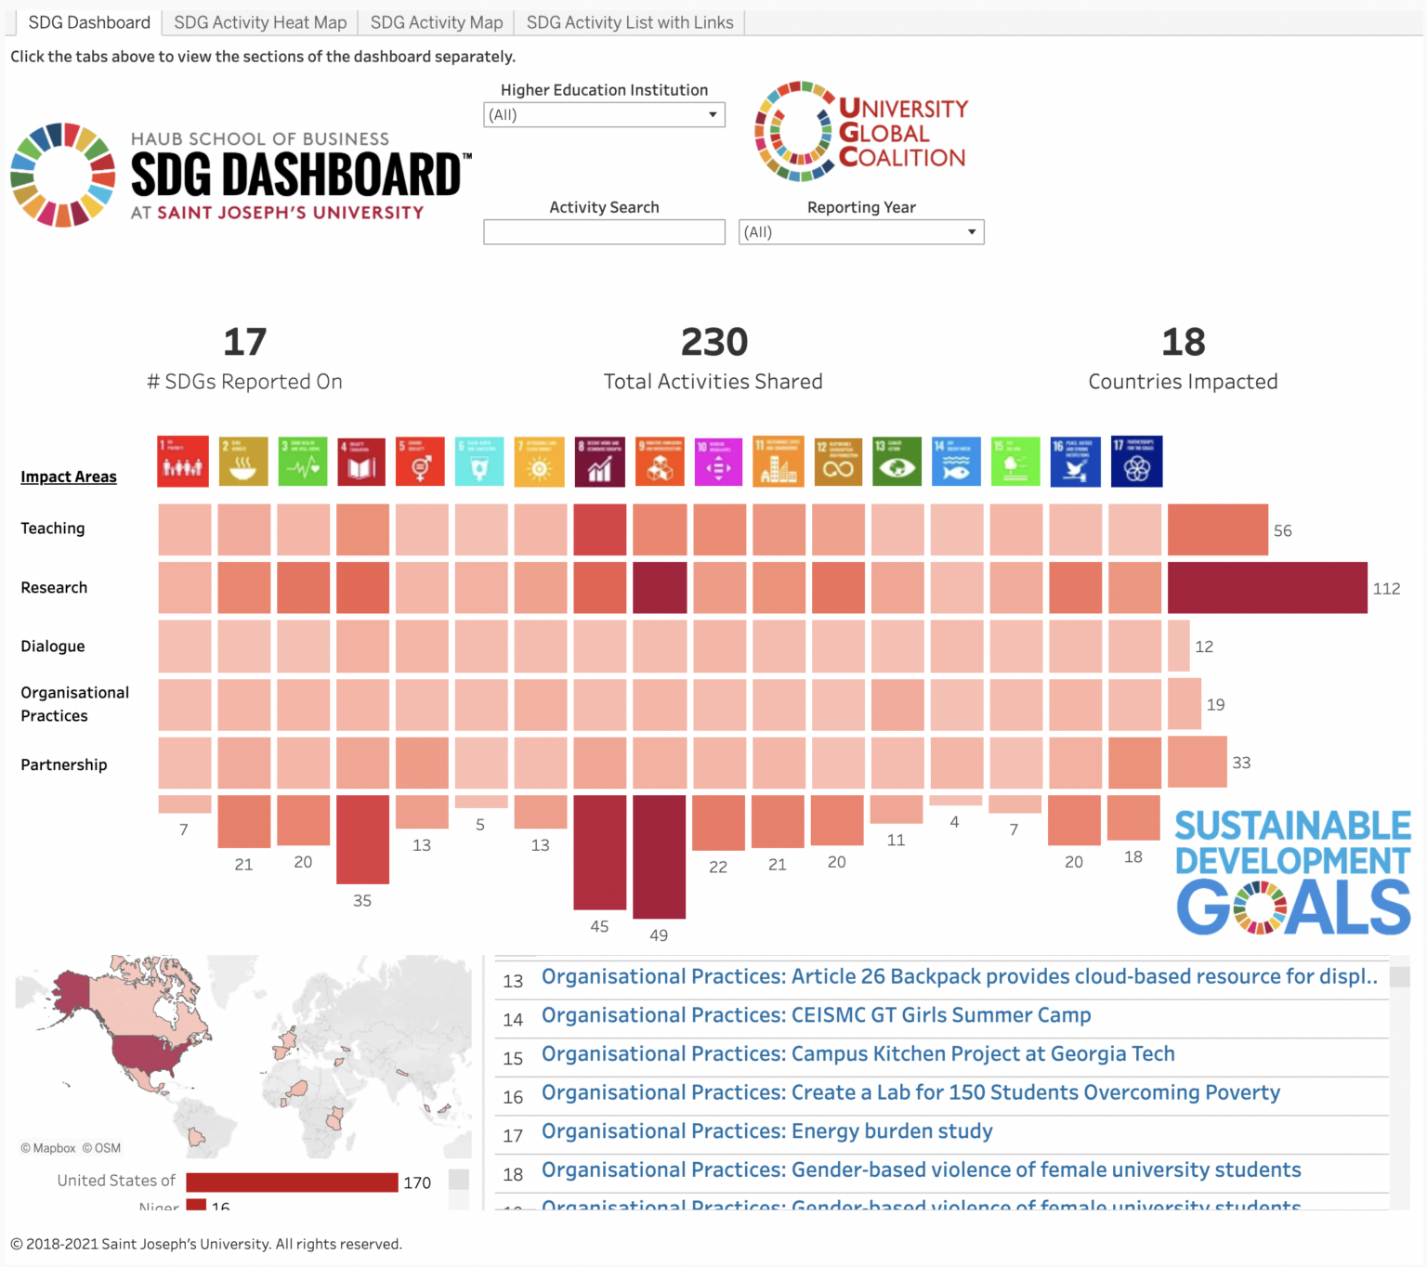The height and width of the screenshot is (1267, 1427).
Task: Open the Campus Kitchen Project at Georgia Tech link
Action: tap(857, 1053)
